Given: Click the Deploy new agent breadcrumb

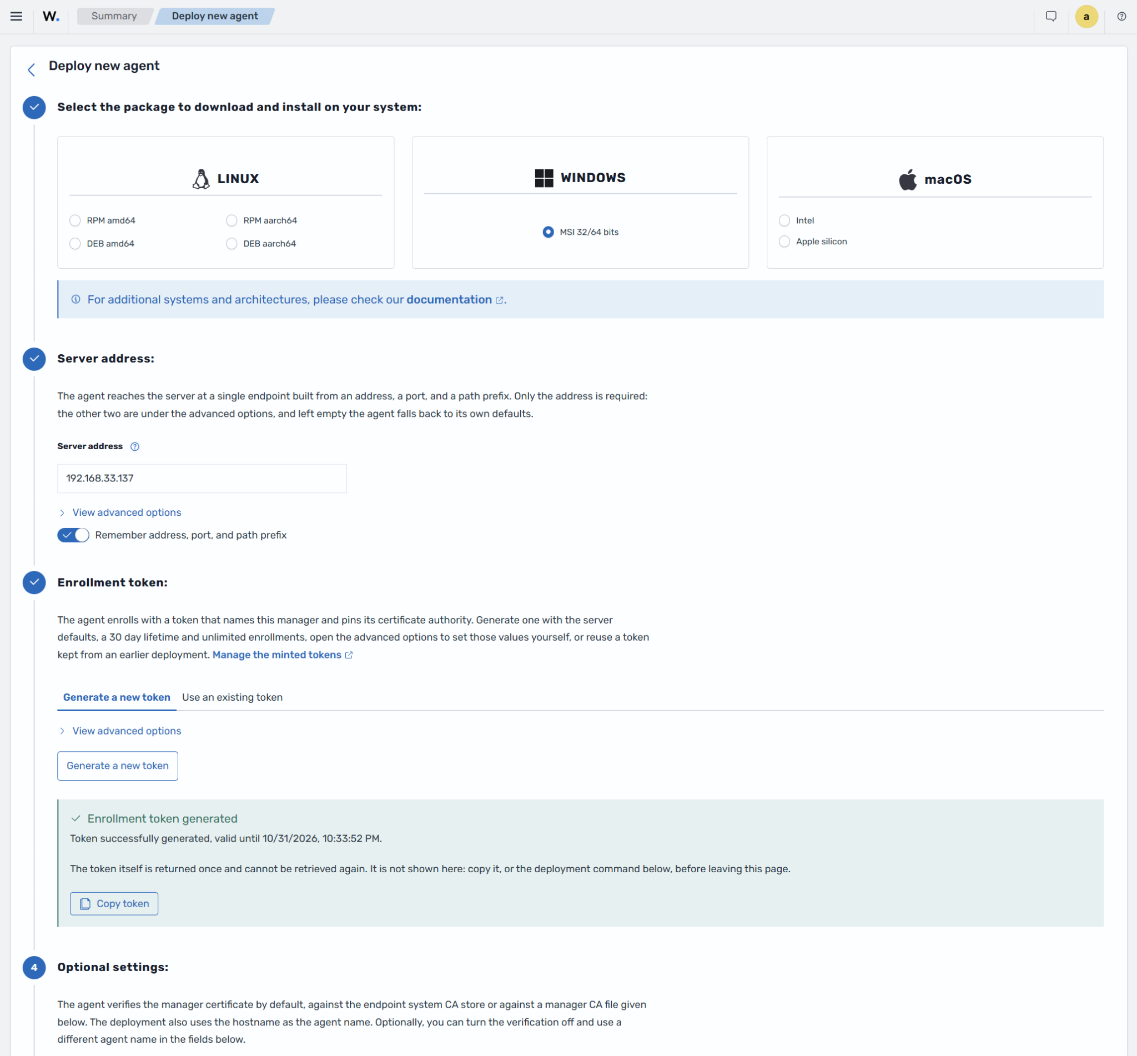Looking at the screenshot, I should point(215,16).
